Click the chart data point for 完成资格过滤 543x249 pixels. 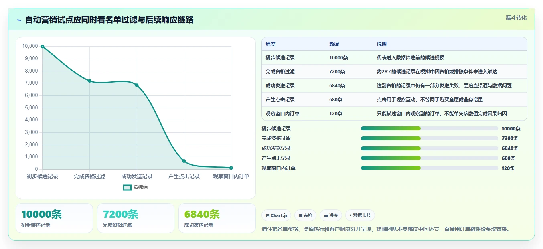point(89,81)
